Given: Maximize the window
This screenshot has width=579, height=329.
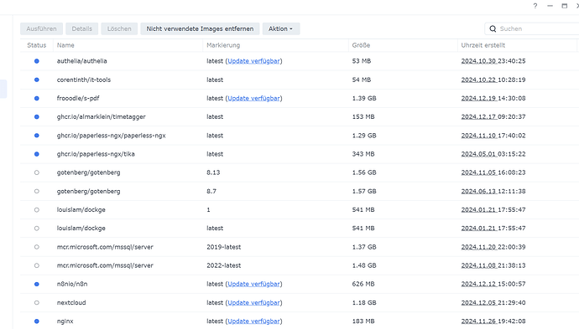Looking at the screenshot, I should (x=564, y=6).
